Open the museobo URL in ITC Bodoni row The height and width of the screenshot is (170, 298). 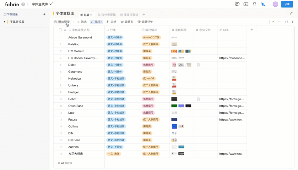coord(232,58)
